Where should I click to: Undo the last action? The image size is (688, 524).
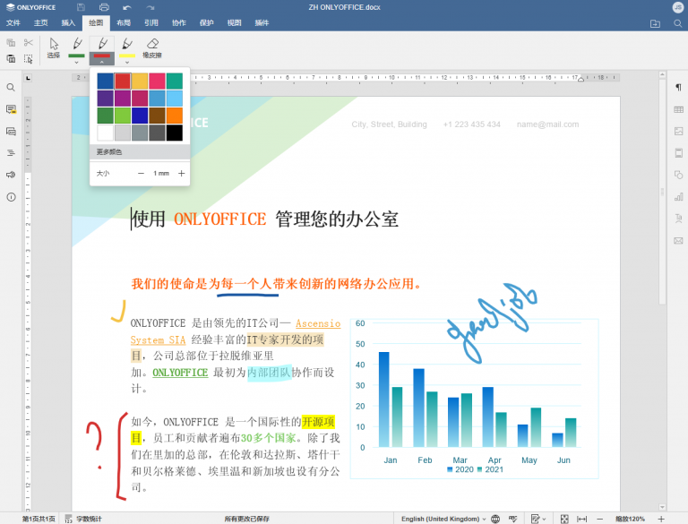[127, 7]
